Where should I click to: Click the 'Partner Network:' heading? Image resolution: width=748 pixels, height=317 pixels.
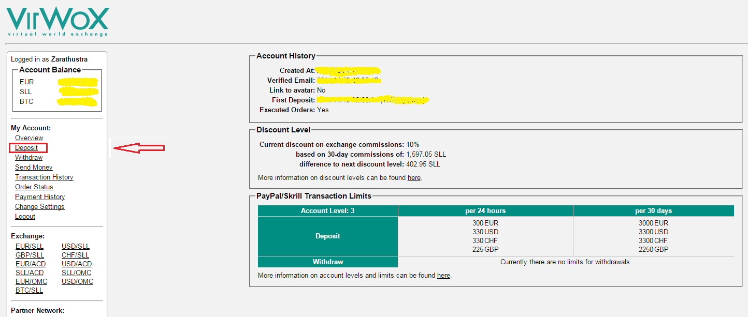tap(37, 310)
